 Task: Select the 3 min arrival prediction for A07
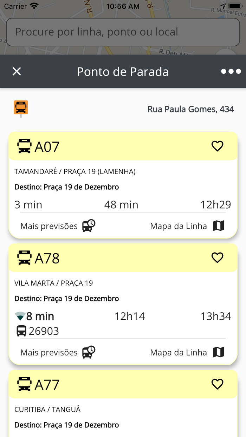[x=28, y=204]
